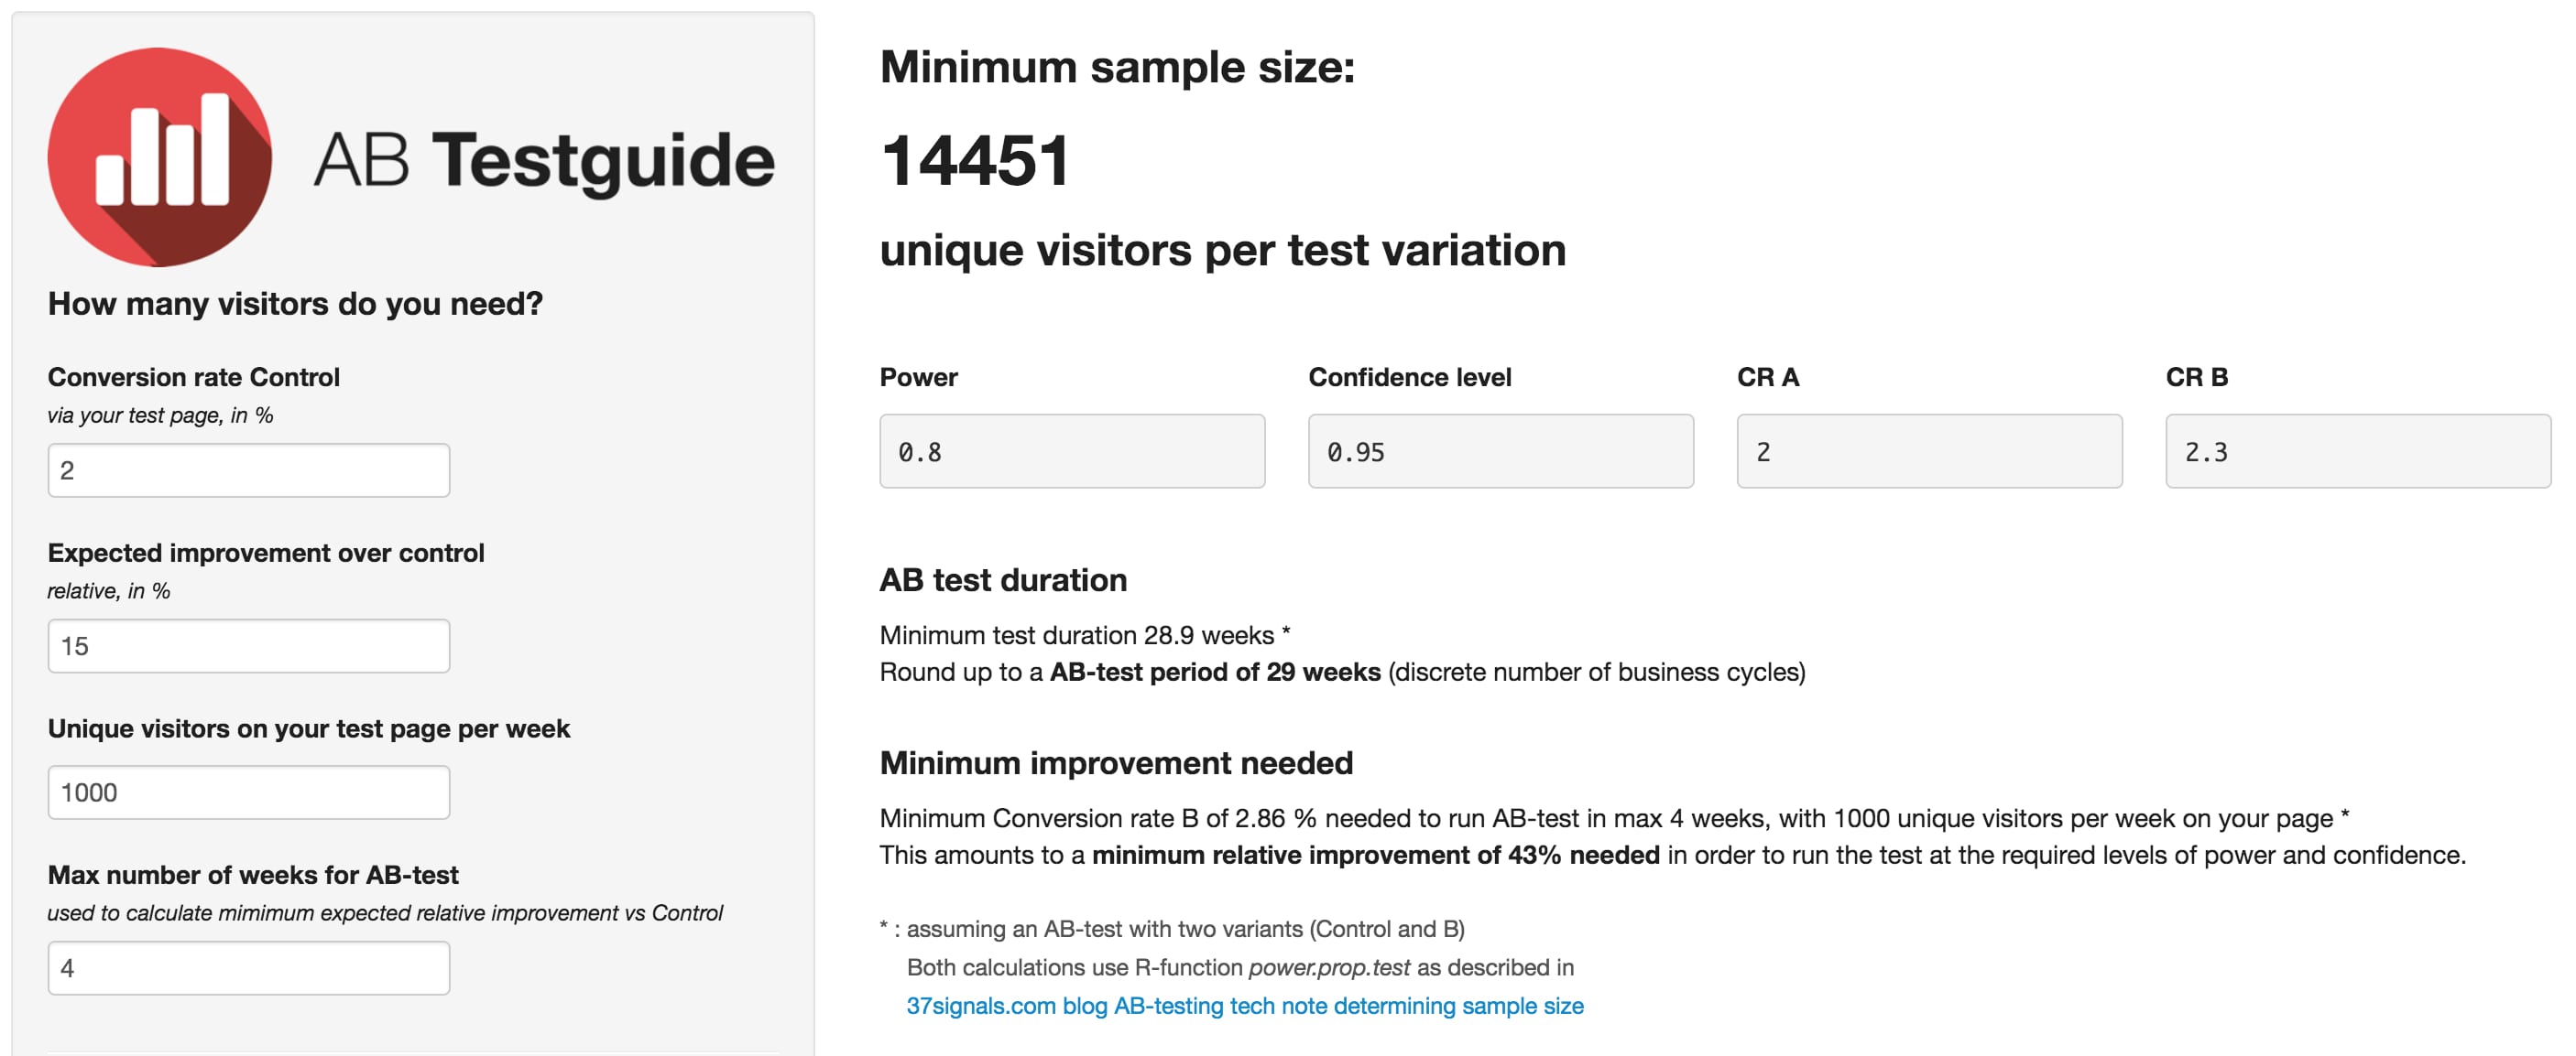Click the 'unique visitors per test variation' text
This screenshot has width=2576, height=1056.
[1223, 250]
